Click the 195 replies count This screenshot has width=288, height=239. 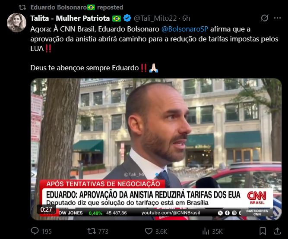coord(47,232)
